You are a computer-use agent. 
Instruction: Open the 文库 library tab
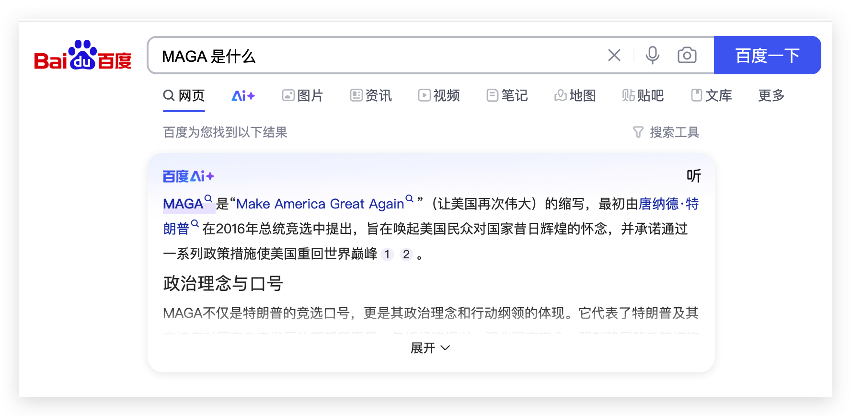pos(712,96)
